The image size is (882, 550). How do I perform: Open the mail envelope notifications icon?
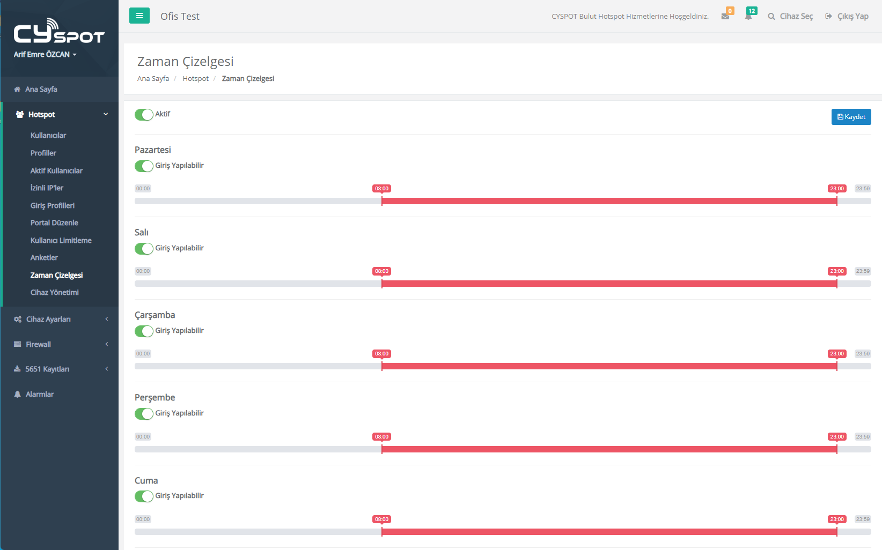pyautogui.click(x=725, y=17)
